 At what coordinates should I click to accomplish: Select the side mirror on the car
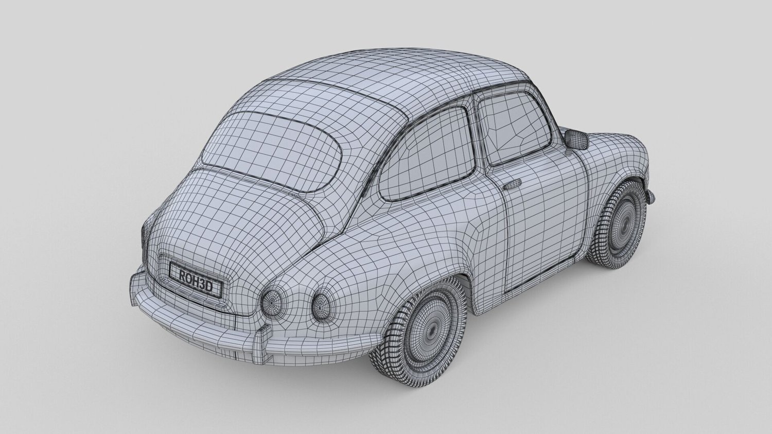(x=576, y=139)
